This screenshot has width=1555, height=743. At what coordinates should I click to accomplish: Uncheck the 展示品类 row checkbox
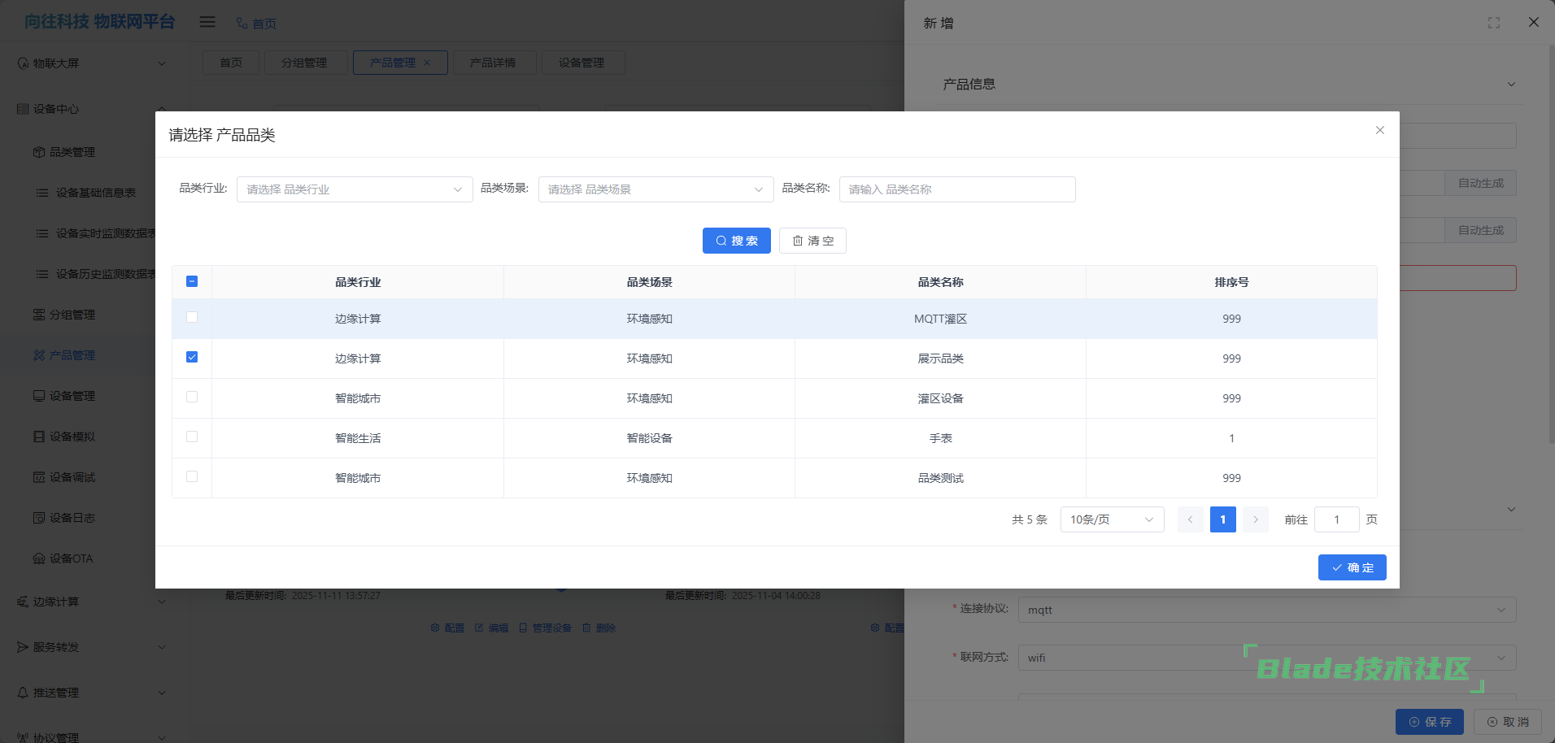click(x=192, y=357)
